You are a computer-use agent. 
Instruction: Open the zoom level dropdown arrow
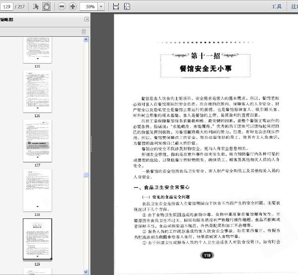(101, 6)
